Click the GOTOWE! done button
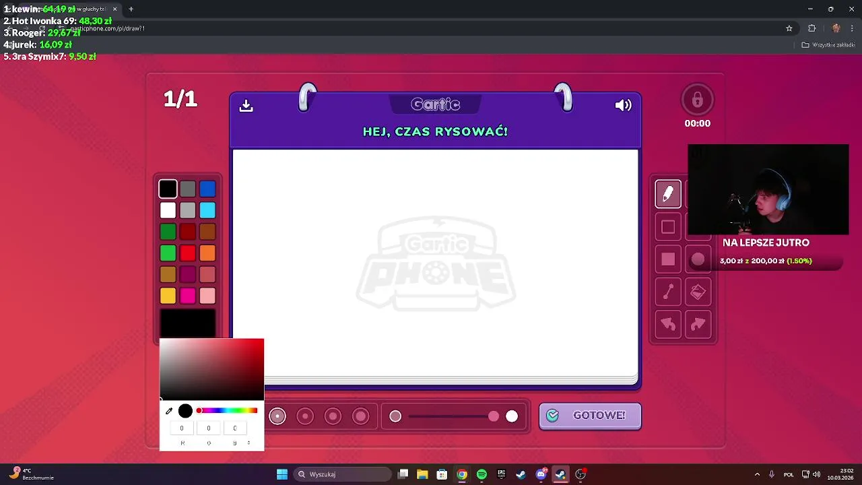862x485 pixels. [x=590, y=416]
